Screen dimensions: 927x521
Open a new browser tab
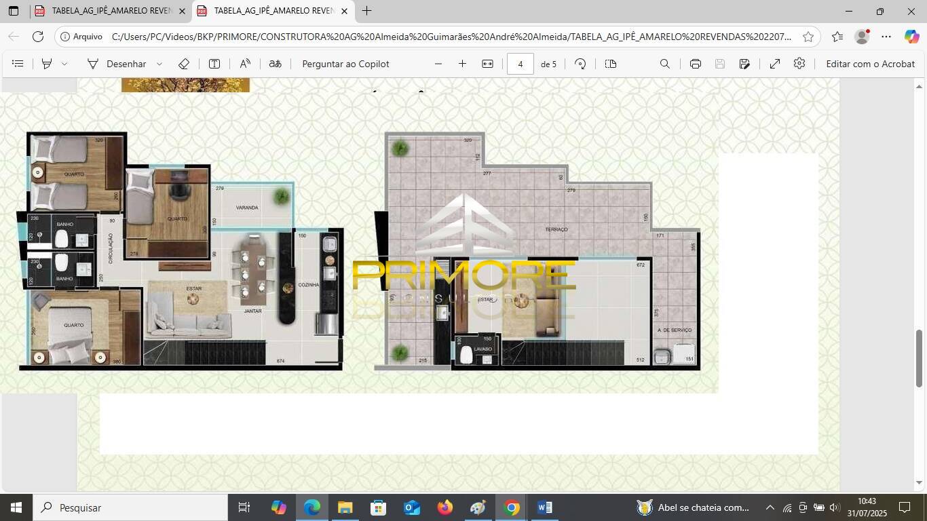tap(366, 11)
